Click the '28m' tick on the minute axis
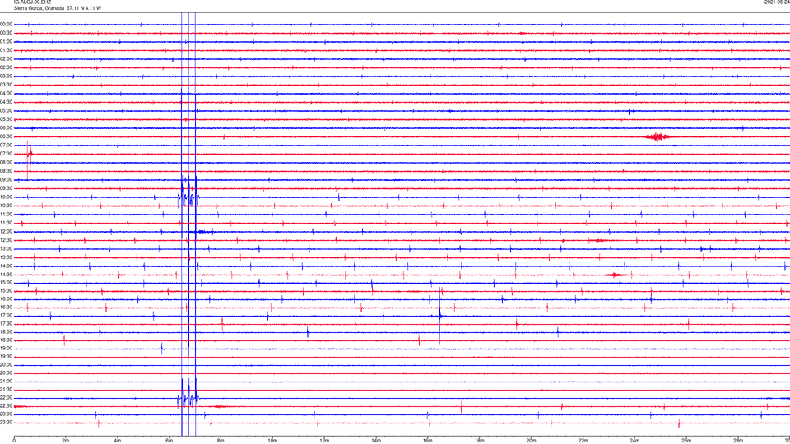This screenshot has width=790, height=444. click(x=738, y=441)
